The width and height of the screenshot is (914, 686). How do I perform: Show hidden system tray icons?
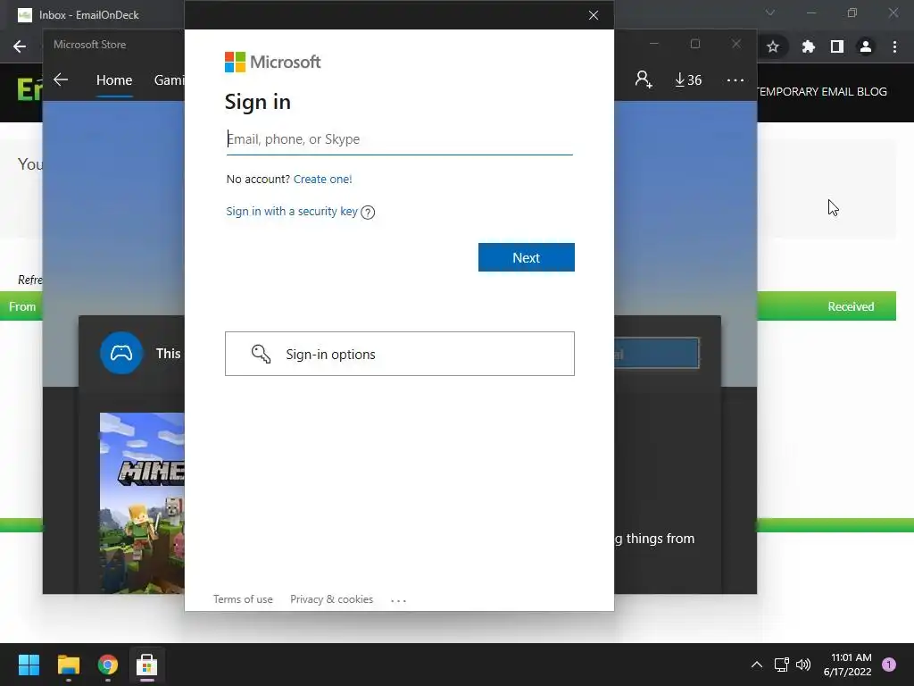757,665
